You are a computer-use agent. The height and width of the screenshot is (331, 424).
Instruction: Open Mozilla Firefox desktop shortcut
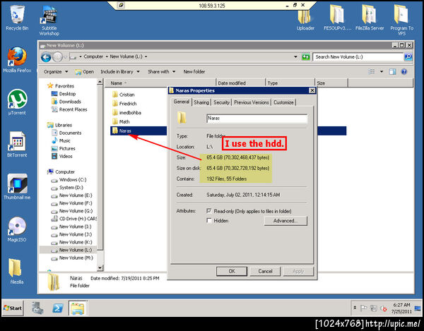17,60
